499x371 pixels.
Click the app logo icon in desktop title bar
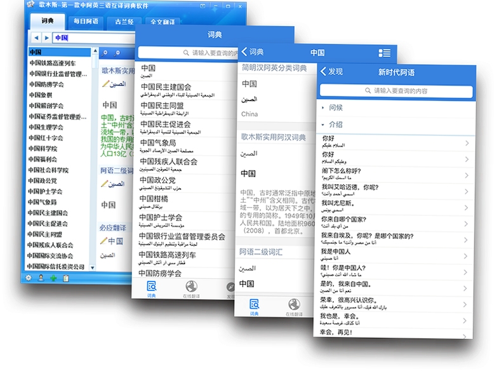(30, 4)
